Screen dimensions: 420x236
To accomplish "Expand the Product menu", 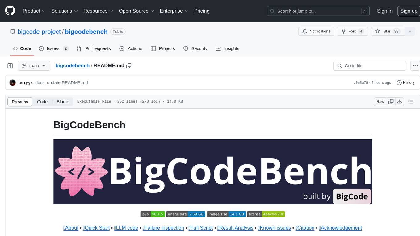I will click(34, 11).
